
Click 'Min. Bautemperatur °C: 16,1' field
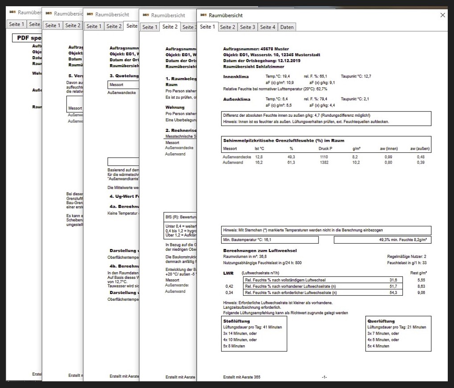[x=270, y=240]
